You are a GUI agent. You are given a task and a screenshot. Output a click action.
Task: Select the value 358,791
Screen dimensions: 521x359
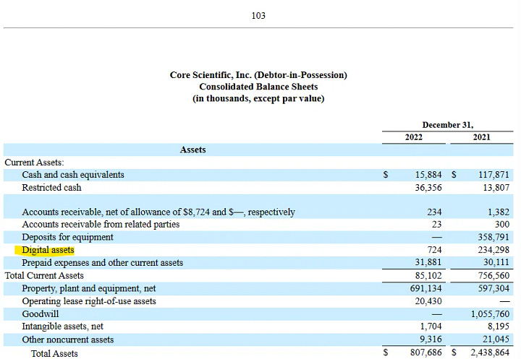[494, 237]
